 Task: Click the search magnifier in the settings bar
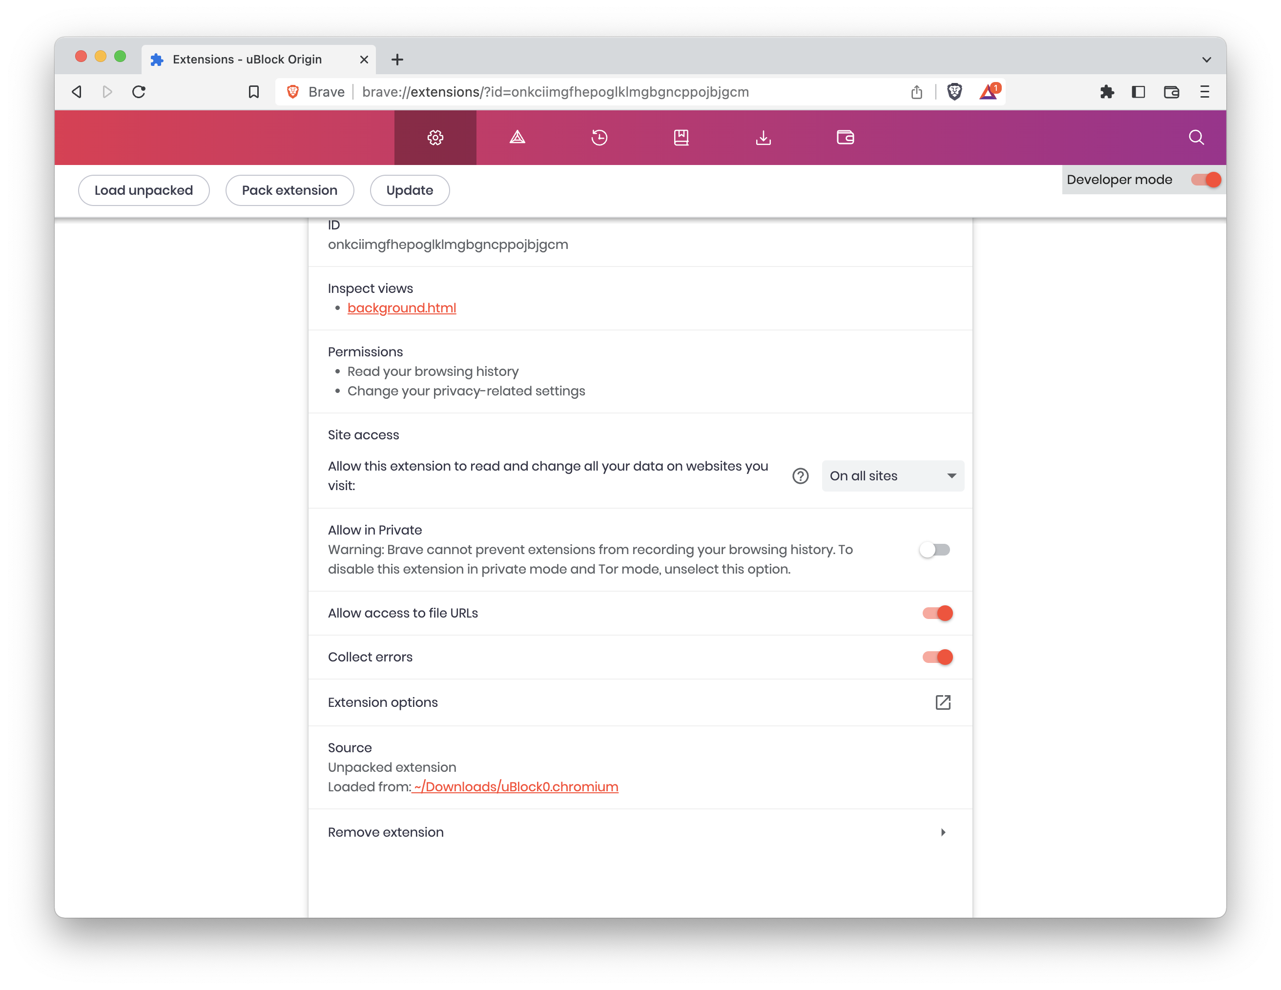1196,137
